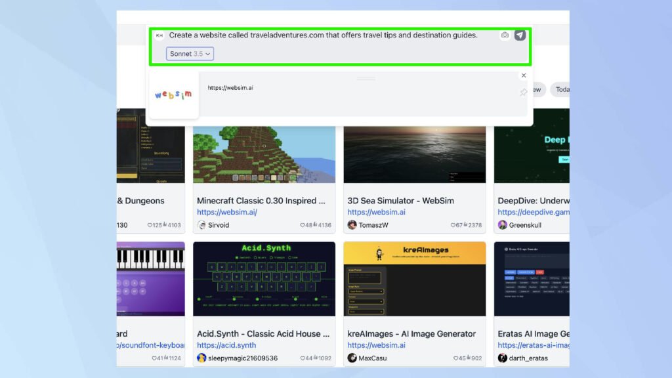Click the drag handle on suggestion panel
Image resolution: width=672 pixels, height=378 pixels.
point(367,78)
